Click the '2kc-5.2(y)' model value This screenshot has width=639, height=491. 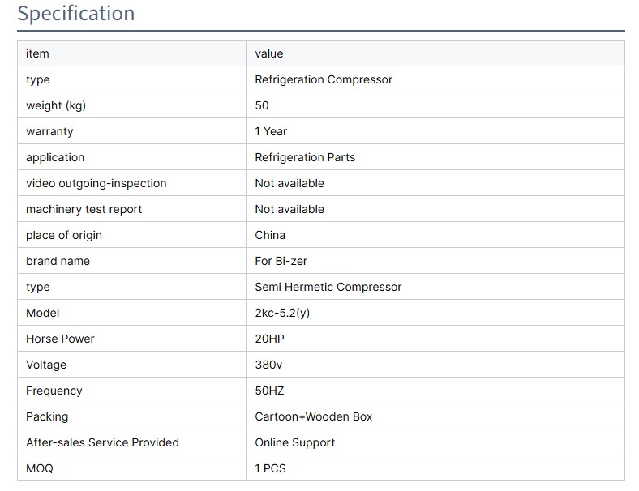click(x=282, y=313)
